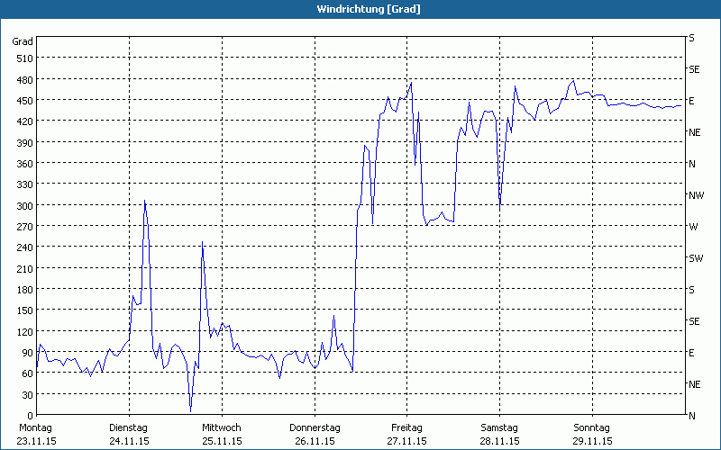This screenshot has height=450, width=721.
Task: Click the line's lowest dip near 0 degrees
Action: (190, 409)
